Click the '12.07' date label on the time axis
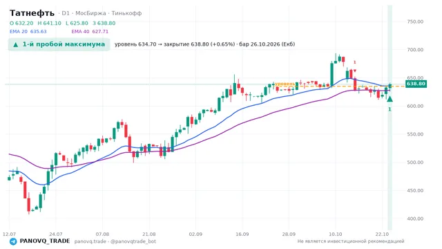This screenshot has height=249, width=442. click(x=9, y=234)
